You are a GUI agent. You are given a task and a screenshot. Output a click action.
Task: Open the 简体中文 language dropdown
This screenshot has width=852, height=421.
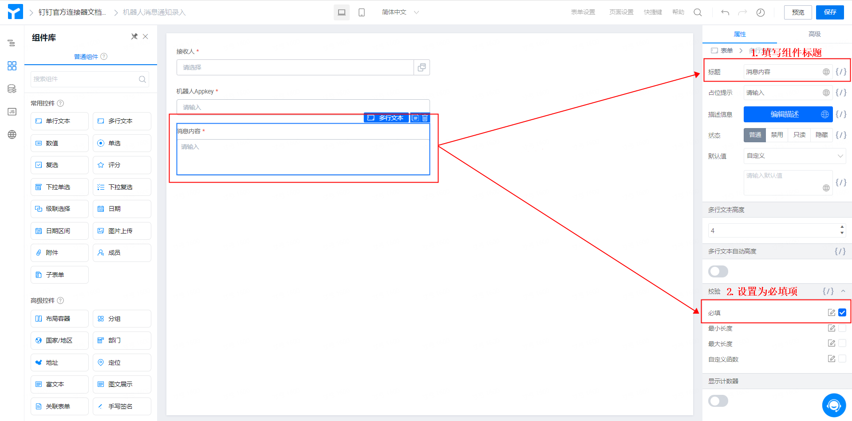(x=400, y=12)
